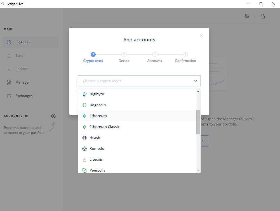This screenshot has height=211, width=280.
Task: Pick Hcash from the asset list
Action: pos(137,137)
